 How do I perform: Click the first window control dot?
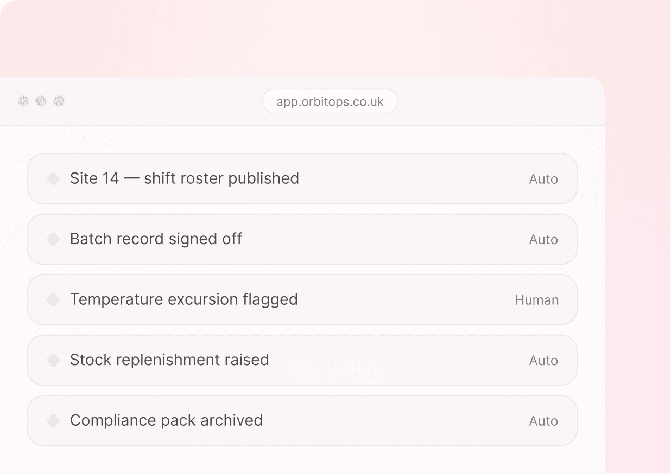tap(23, 101)
